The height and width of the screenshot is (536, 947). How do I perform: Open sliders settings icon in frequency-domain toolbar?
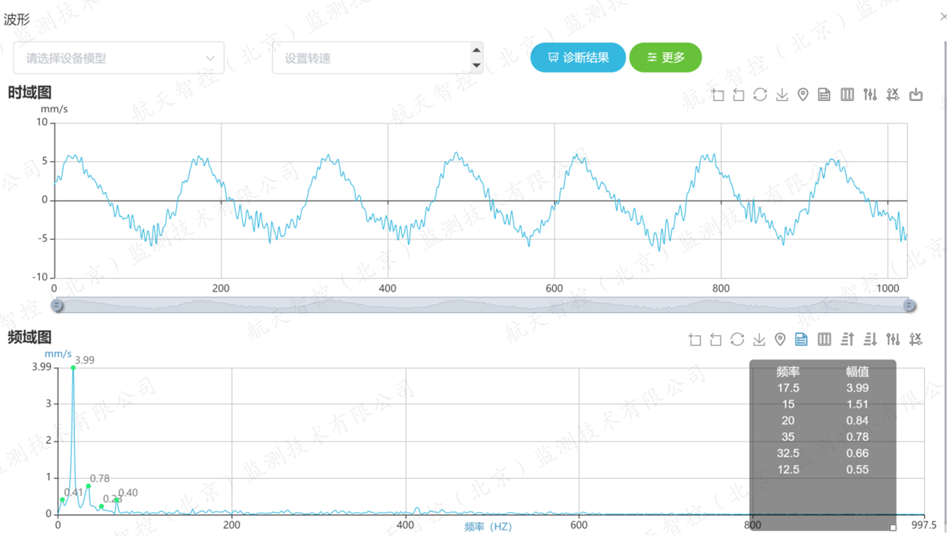[893, 339]
